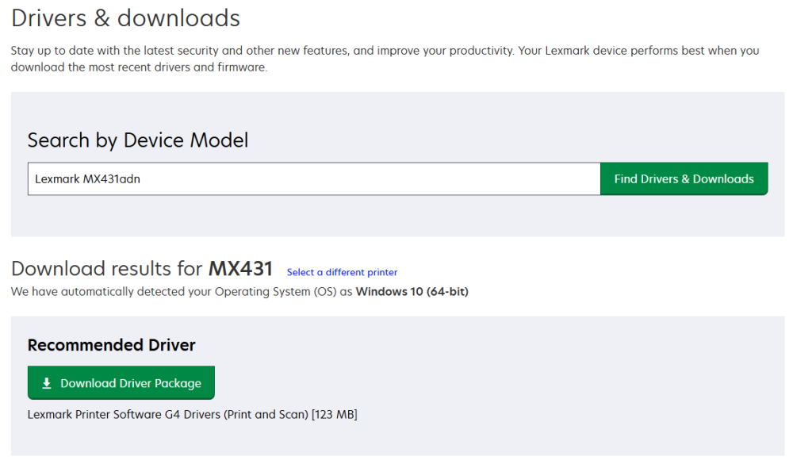Click the MX431 model name in results heading
The height and width of the screenshot is (464, 793).
[241, 268]
